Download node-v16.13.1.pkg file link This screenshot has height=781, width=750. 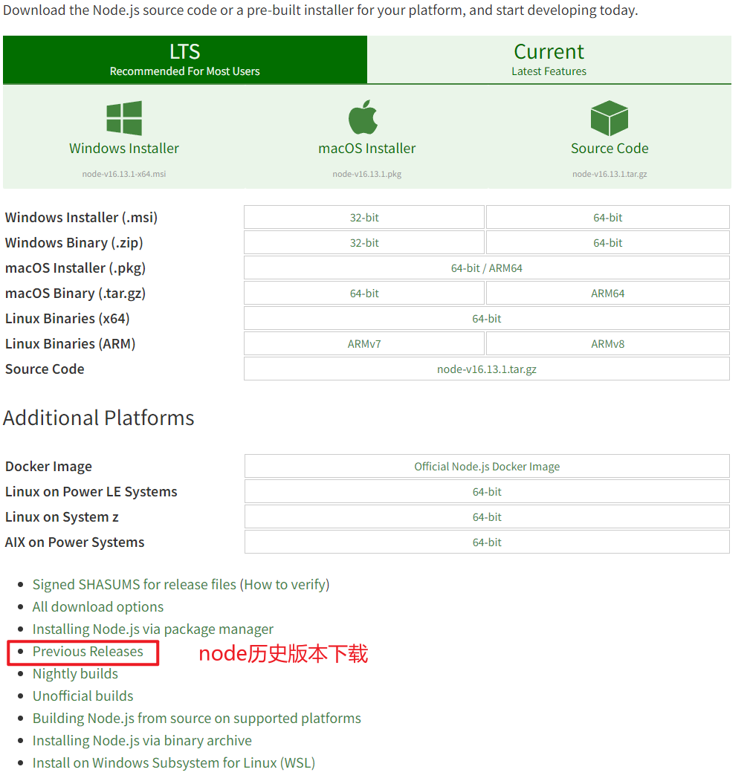(x=366, y=174)
